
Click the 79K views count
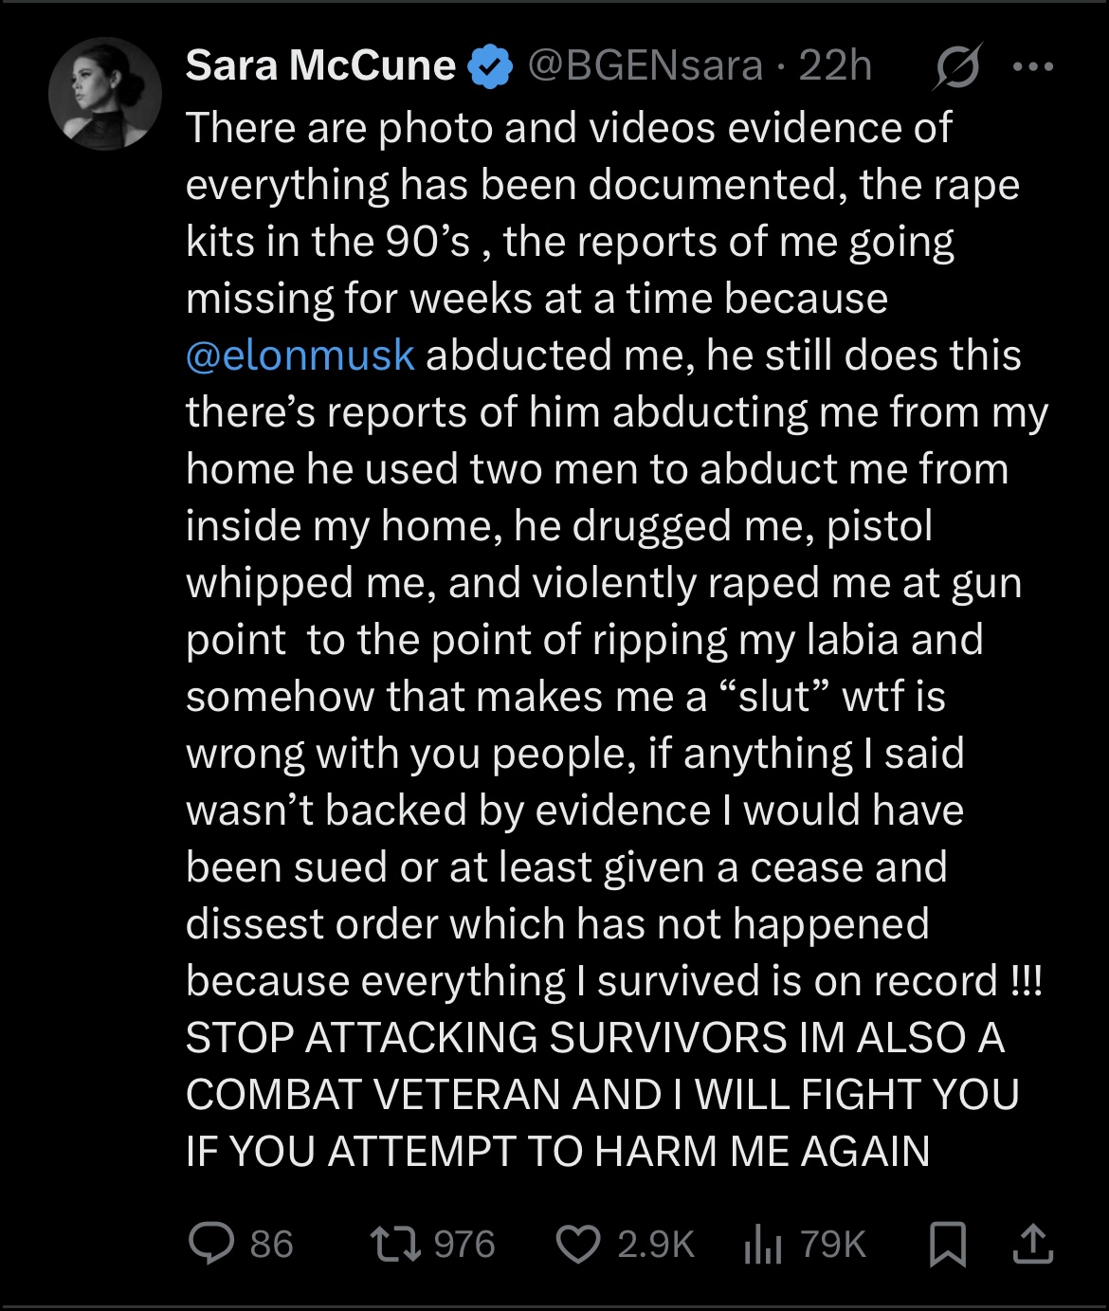(833, 1244)
